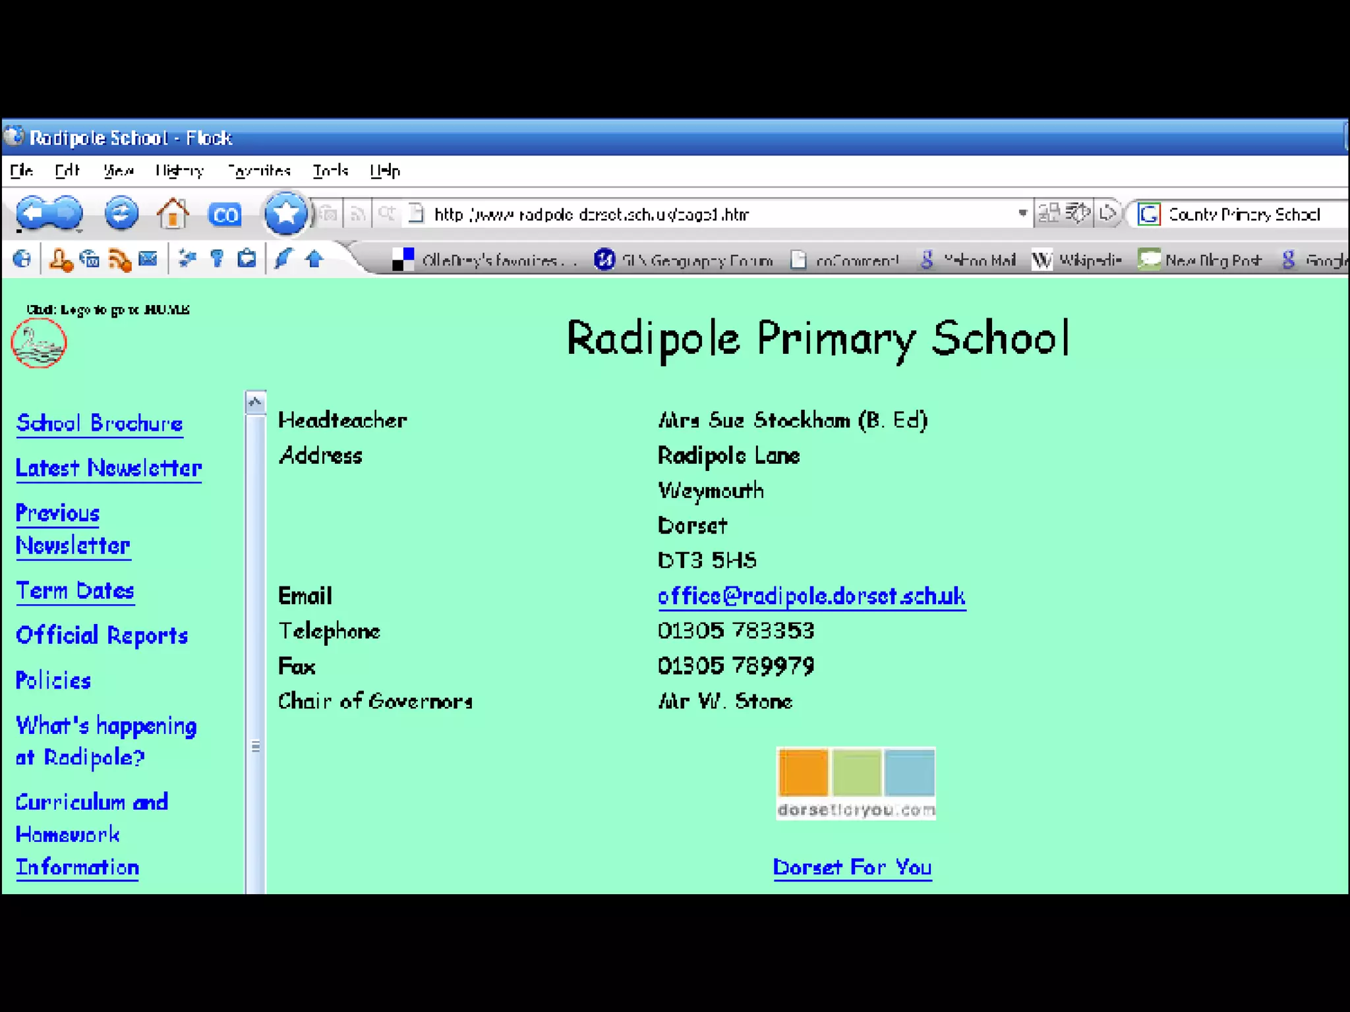Click the blue 'co' coComment button
Screen dimensions: 1350x1012
click(x=225, y=215)
